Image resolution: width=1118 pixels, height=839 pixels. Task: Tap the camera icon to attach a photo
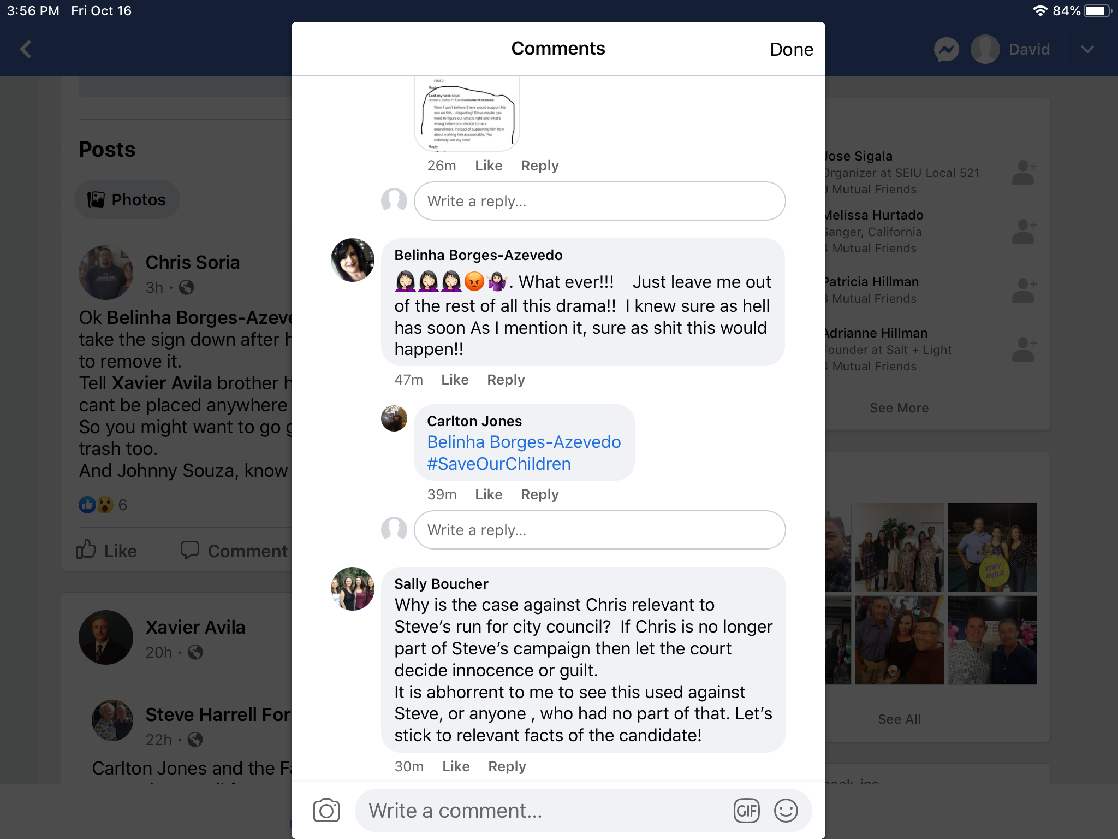(x=326, y=811)
